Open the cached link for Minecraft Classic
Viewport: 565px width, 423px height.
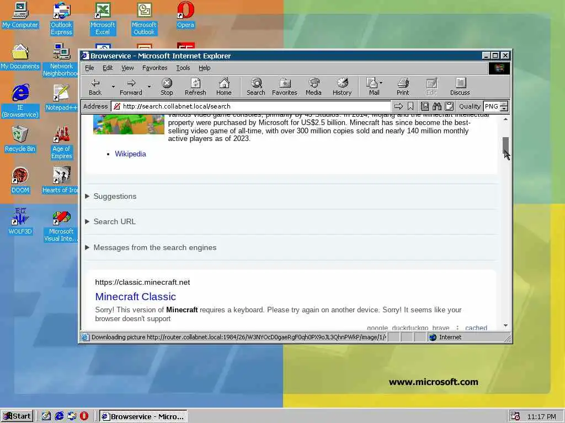[476, 327]
